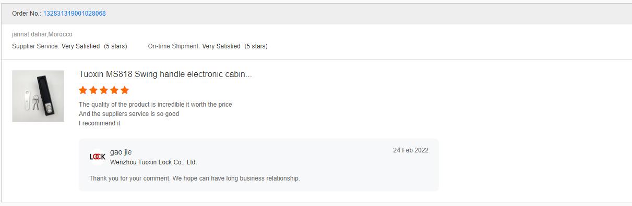Click the line about suppliers service being good
Screen dimensions: 632x206
click(x=129, y=114)
